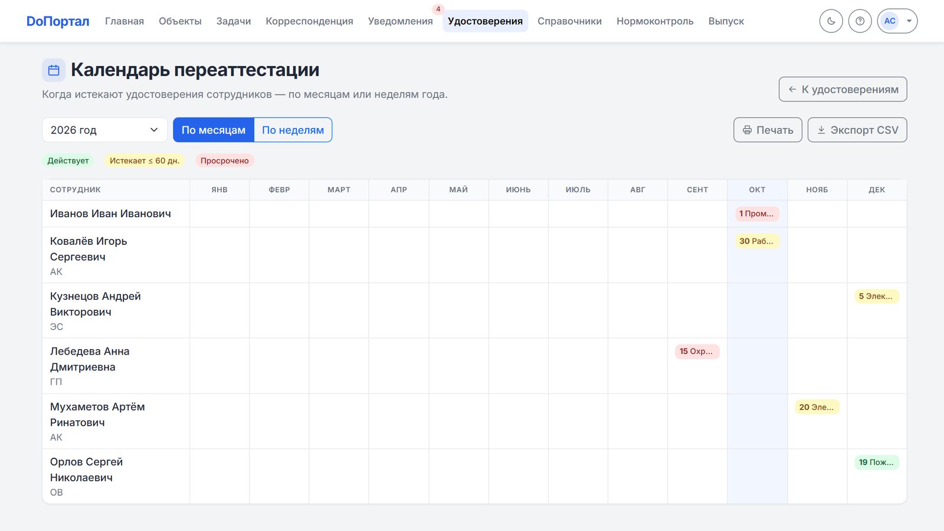Image resolution: width=944 pixels, height=531 pixels.
Task: Open the help question-mark icon
Action: [x=860, y=21]
